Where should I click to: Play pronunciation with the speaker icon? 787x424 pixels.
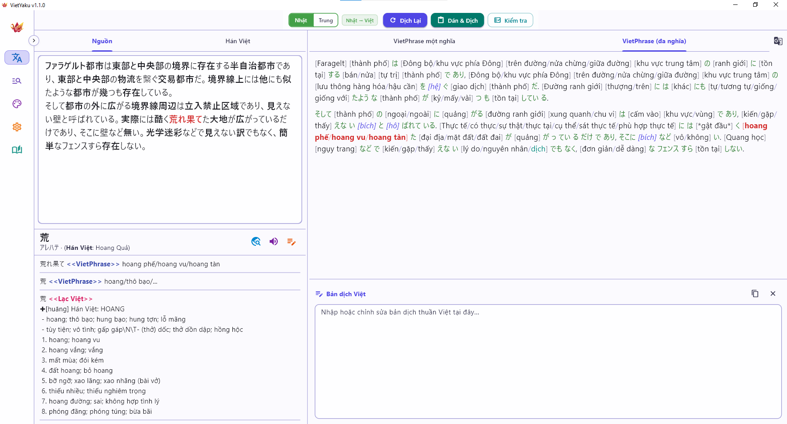[274, 241]
